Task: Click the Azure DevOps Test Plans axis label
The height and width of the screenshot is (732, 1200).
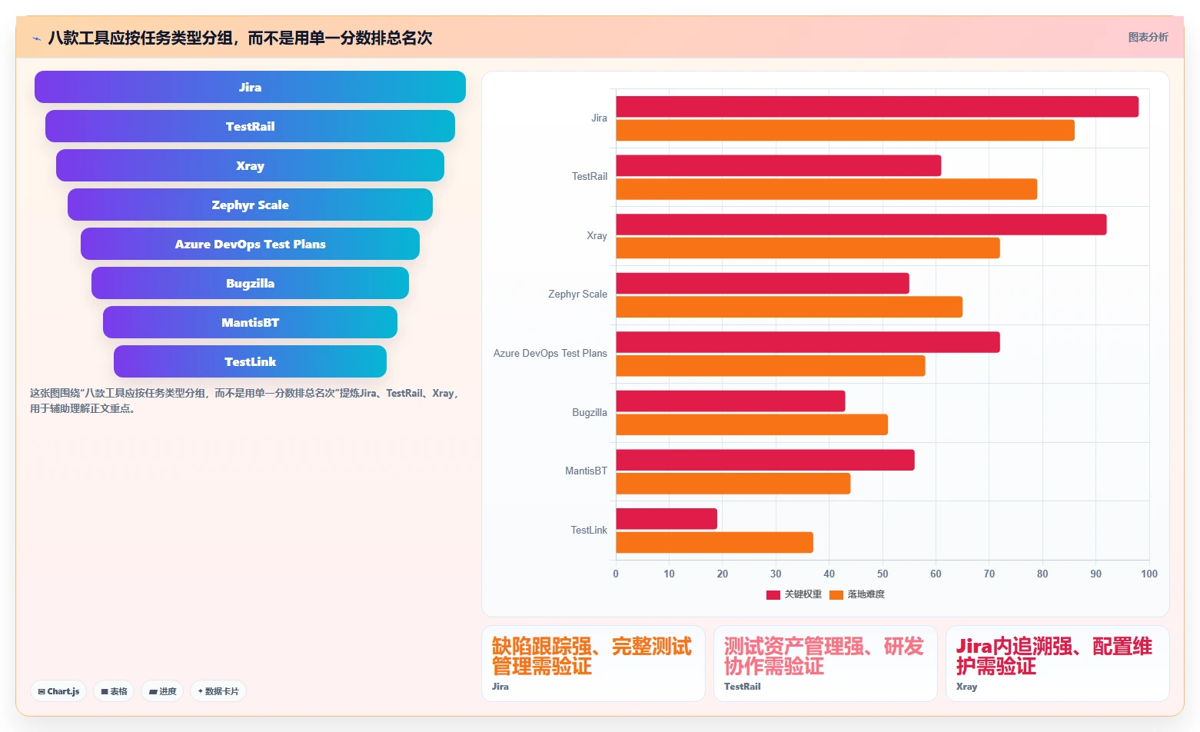Action: pos(550,354)
